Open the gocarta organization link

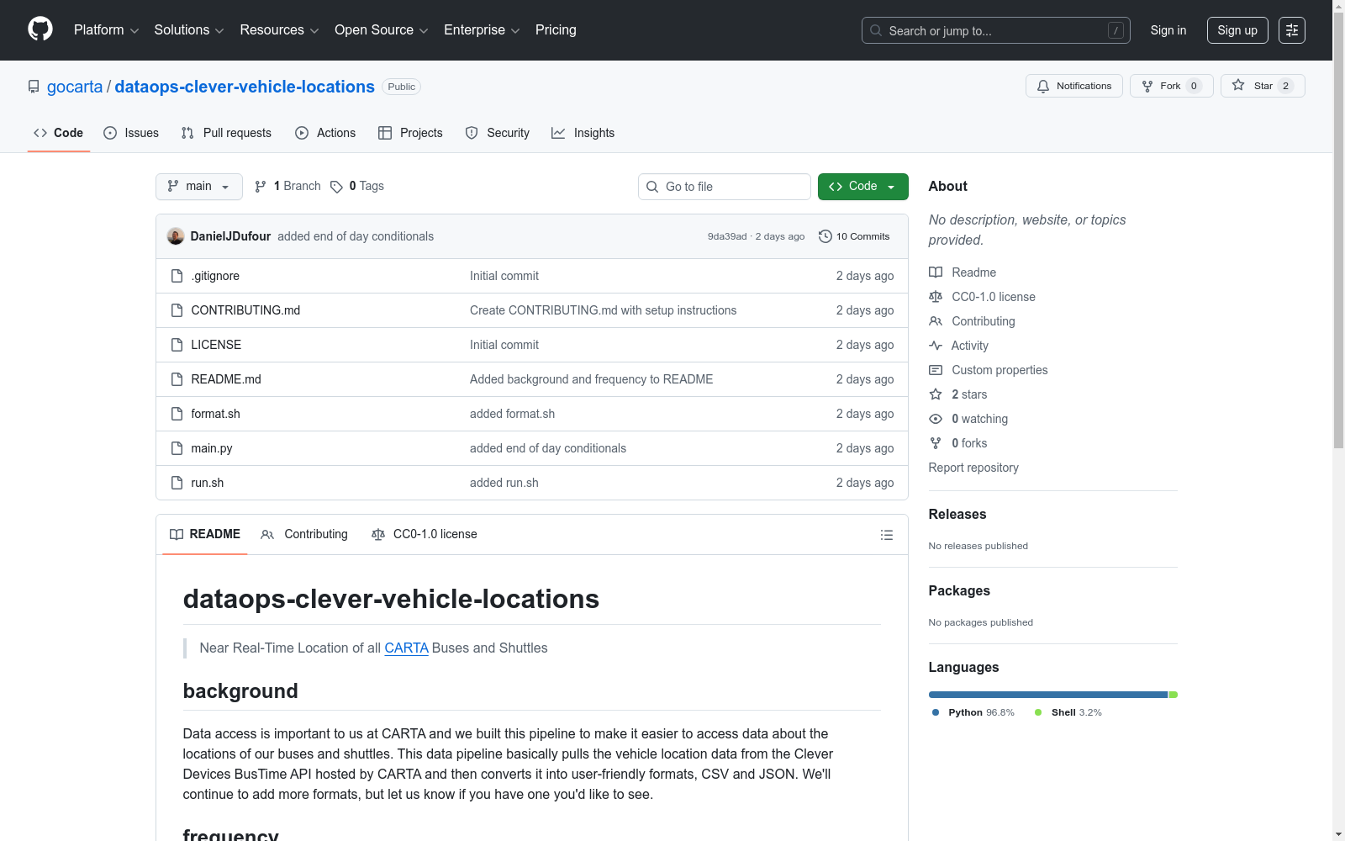75,87
